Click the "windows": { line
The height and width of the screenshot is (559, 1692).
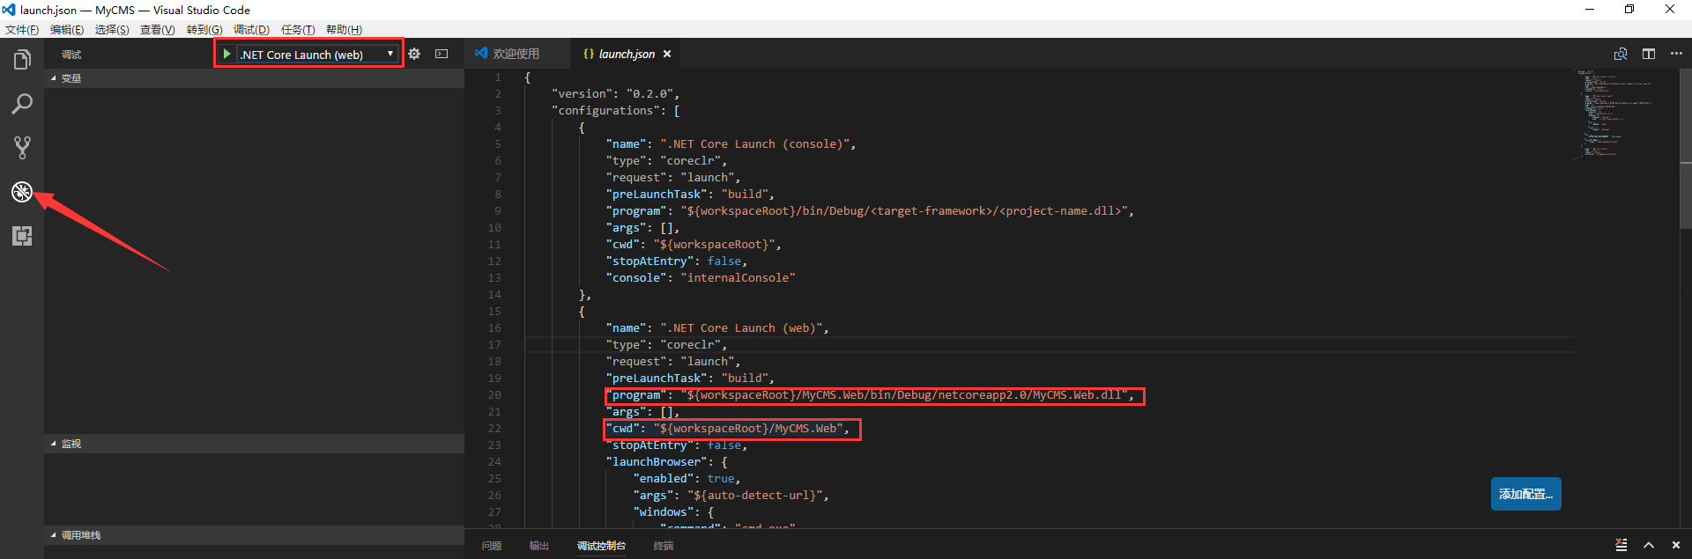tap(673, 512)
